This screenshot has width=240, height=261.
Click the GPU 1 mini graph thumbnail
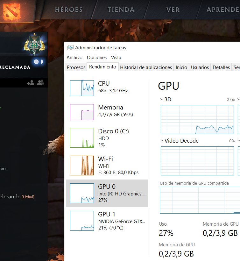(82, 221)
